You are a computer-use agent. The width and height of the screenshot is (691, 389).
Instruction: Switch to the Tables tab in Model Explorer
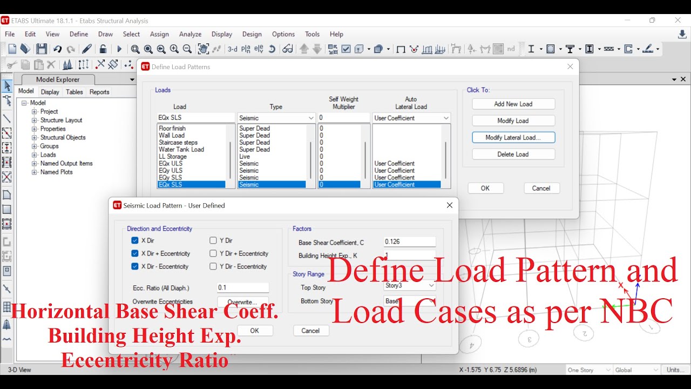tap(74, 92)
